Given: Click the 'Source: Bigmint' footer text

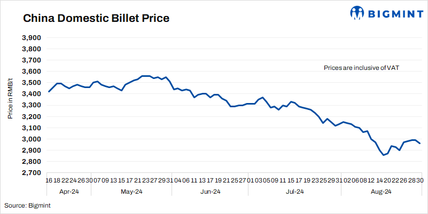Looking at the screenshot, I should tap(26, 205).
